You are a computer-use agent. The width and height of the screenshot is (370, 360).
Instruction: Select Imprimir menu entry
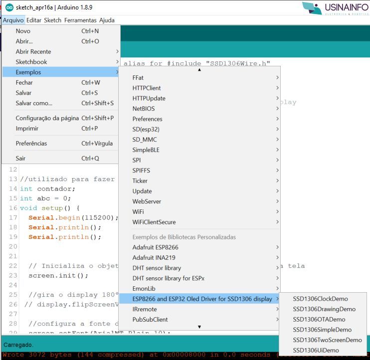point(60,128)
